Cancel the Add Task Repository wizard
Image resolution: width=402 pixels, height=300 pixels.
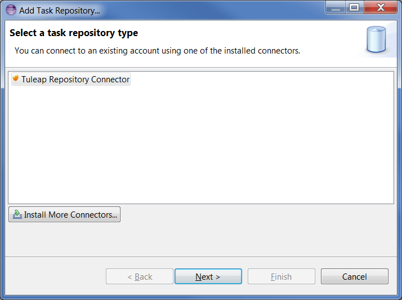click(354, 276)
